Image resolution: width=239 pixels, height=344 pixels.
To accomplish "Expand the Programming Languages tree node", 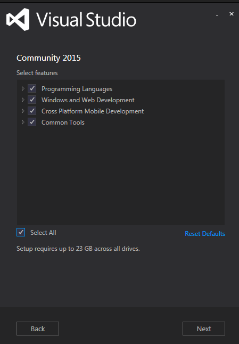I will click(x=23, y=88).
